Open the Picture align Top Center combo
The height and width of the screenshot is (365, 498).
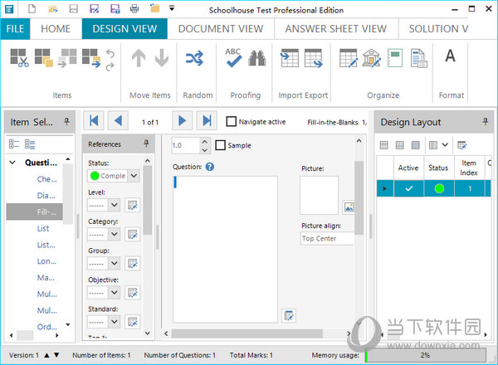(x=327, y=238)
